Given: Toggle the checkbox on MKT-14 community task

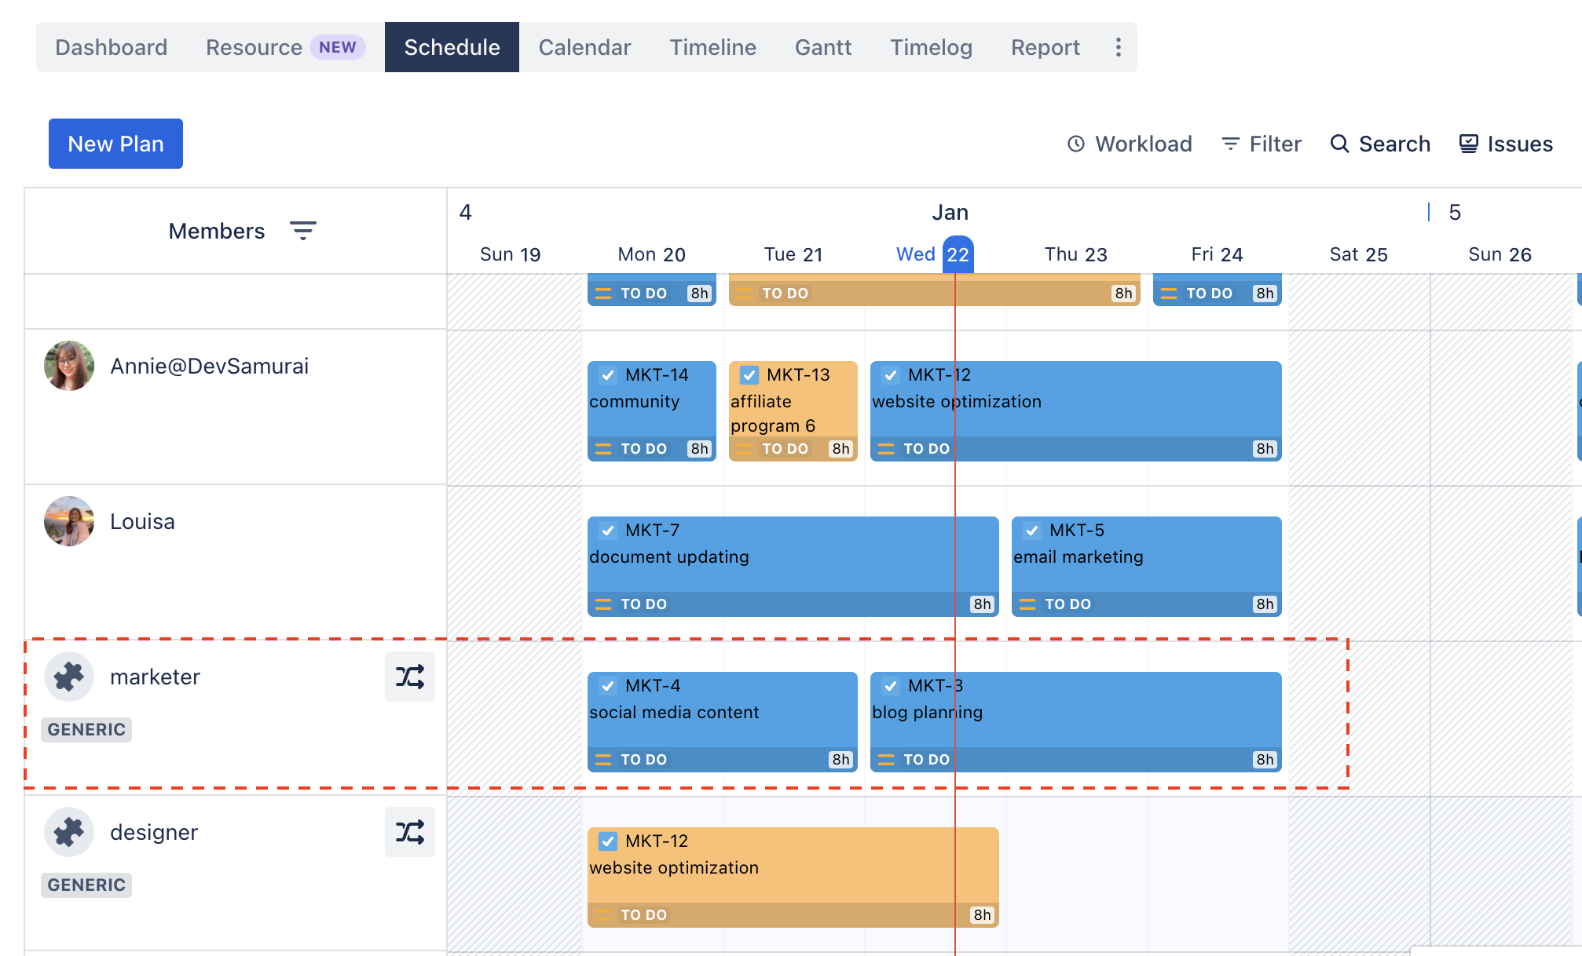Looking at the screenshot, I should [x=607, y=374].
